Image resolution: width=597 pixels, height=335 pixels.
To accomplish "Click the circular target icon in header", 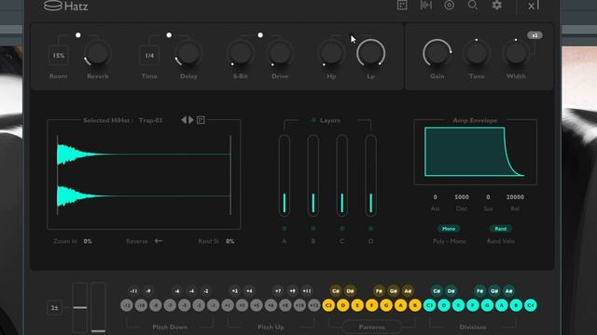I will (x=450, y=5).
